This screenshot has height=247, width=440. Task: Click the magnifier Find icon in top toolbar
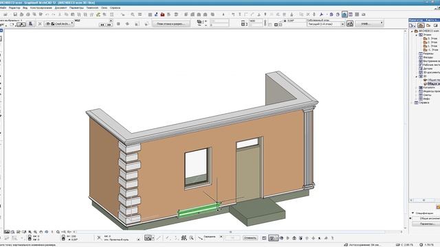coord(133,14)
